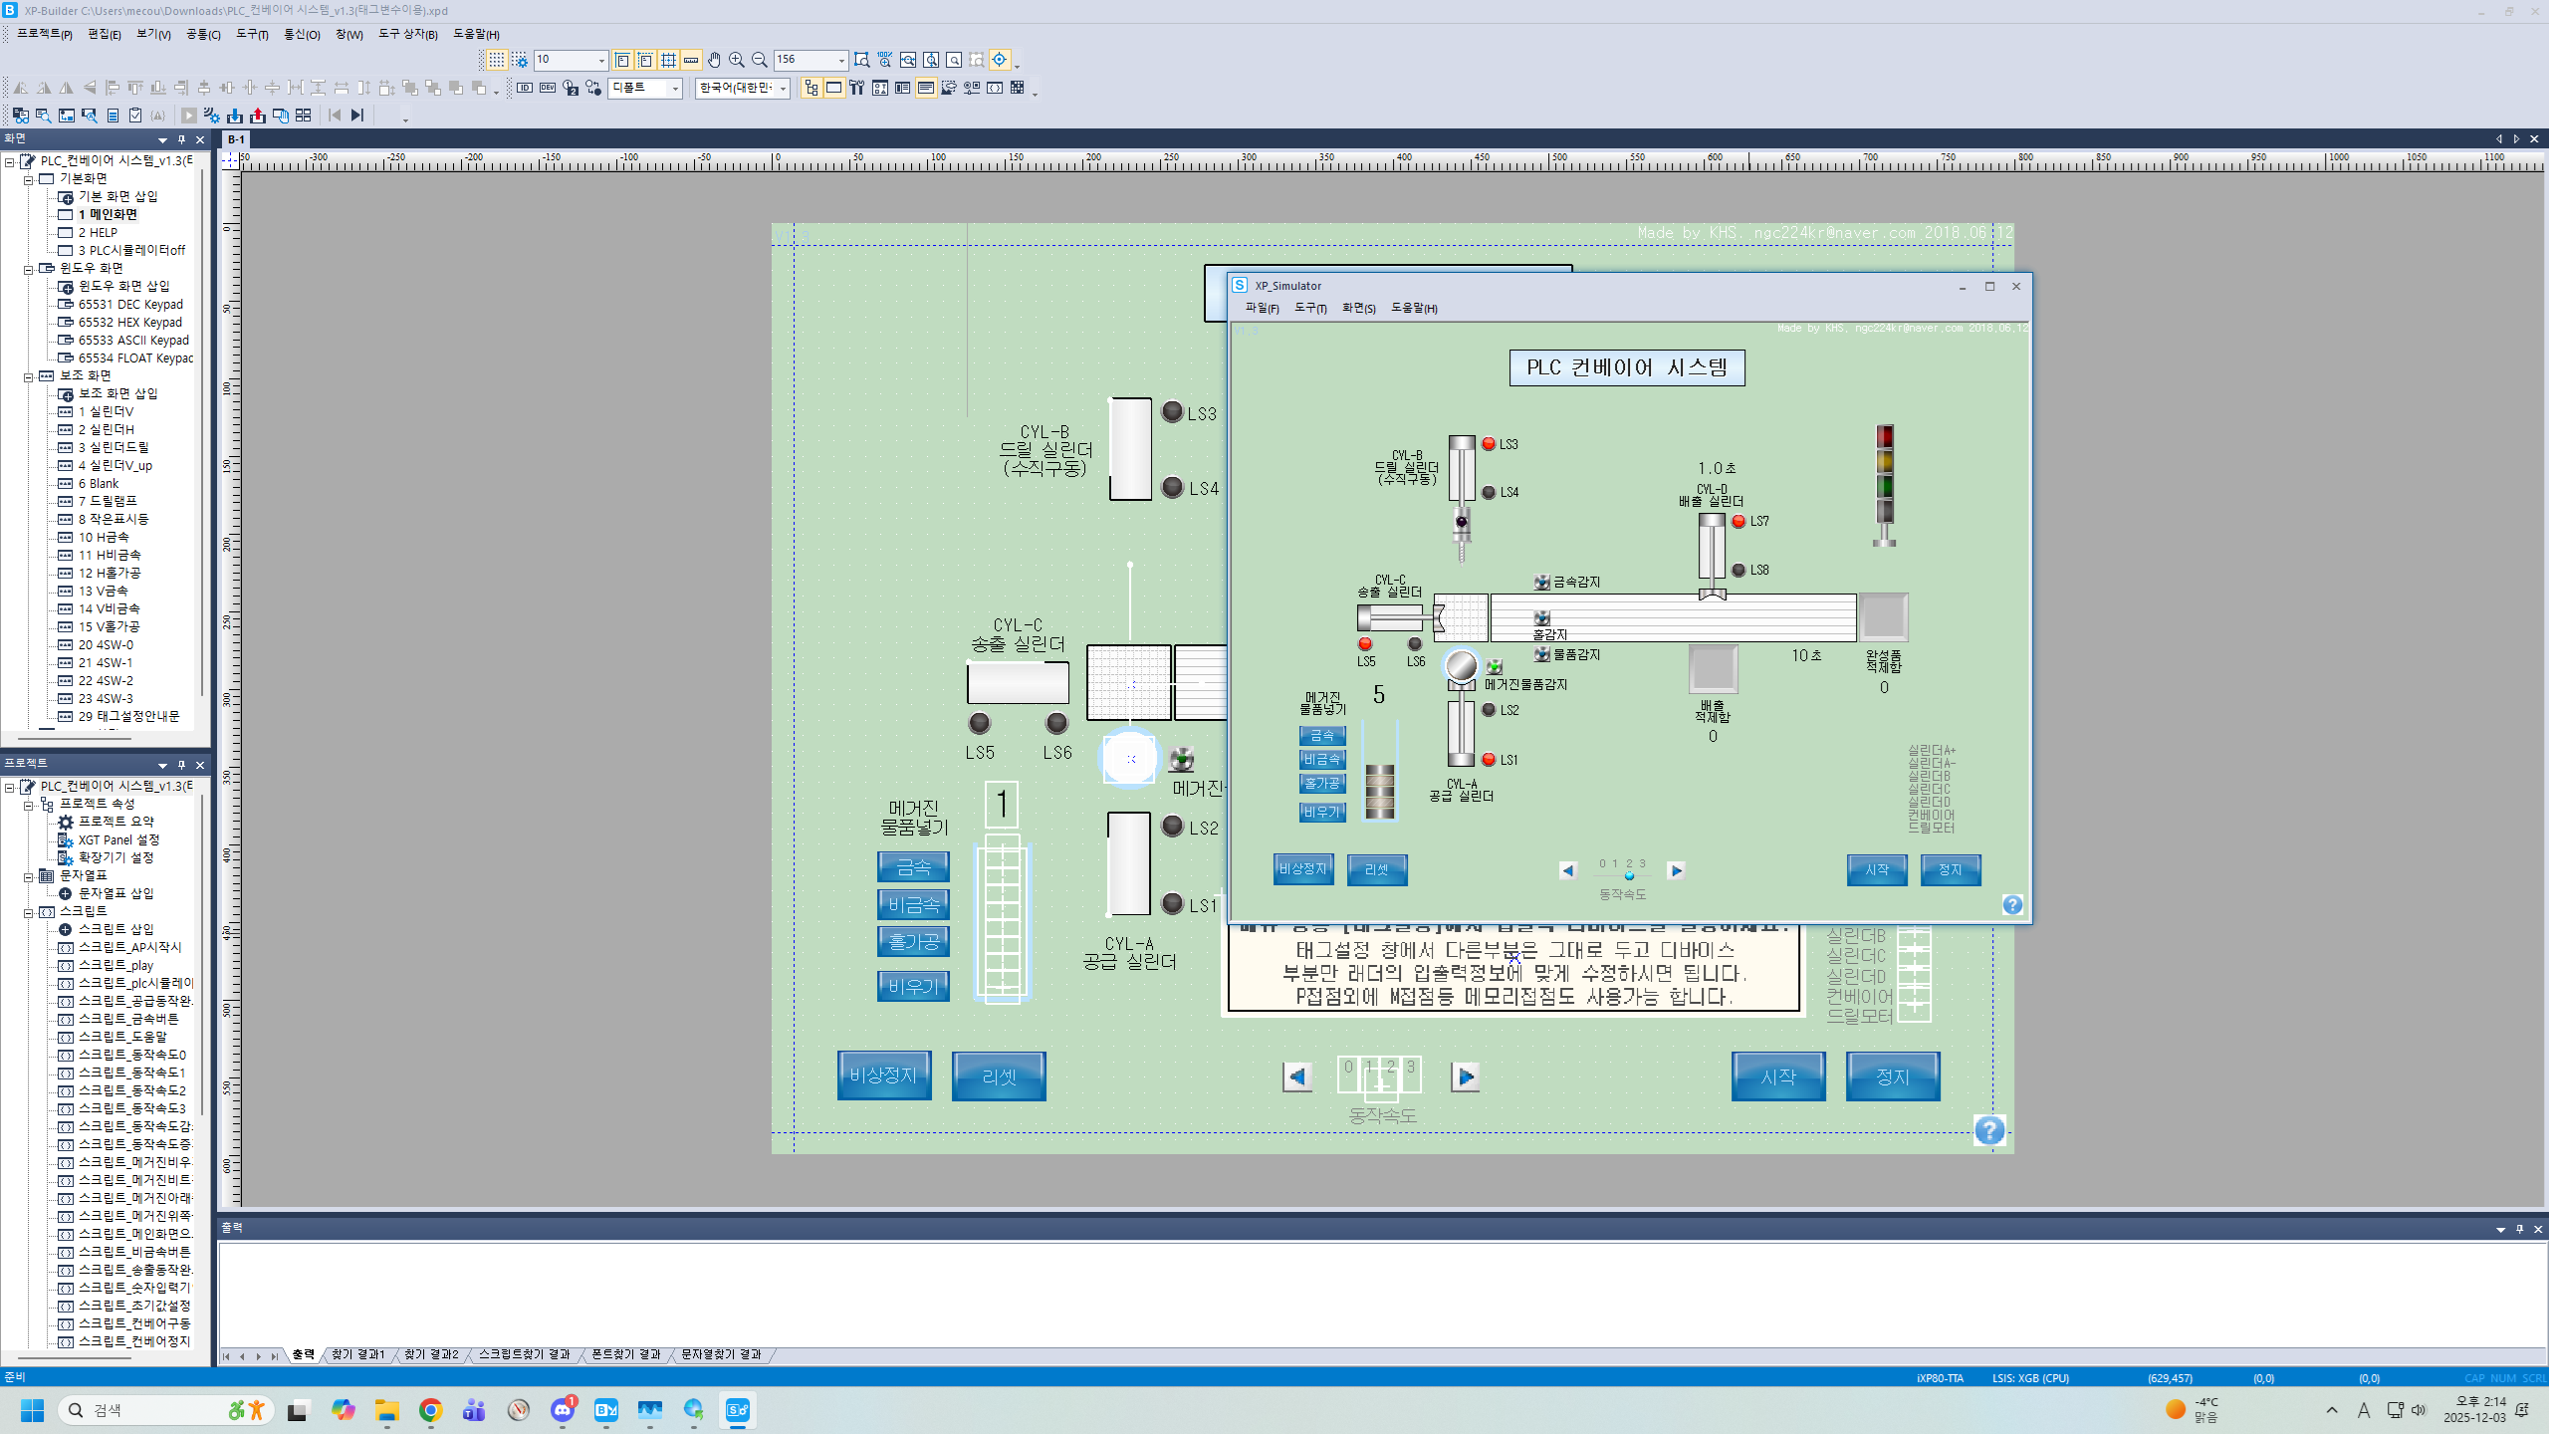Collapse the 기본화면 tree node
The width and height of the screenshot is (2549, 1434).
[29, 179]
